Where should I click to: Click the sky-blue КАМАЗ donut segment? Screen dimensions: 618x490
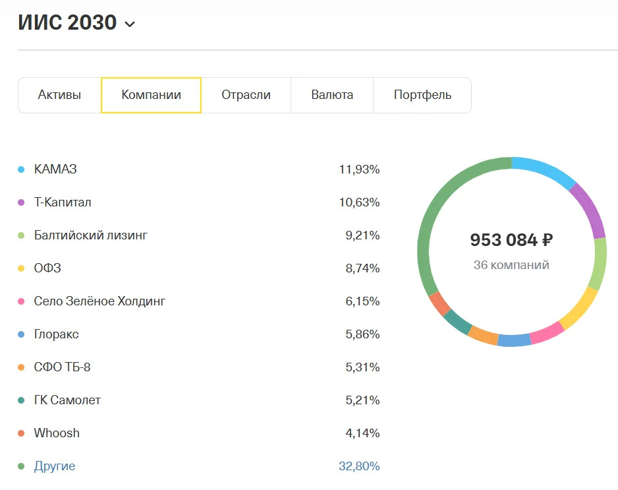tap(546, 169)
